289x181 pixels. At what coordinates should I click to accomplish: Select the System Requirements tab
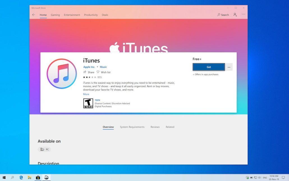[132, 127]
